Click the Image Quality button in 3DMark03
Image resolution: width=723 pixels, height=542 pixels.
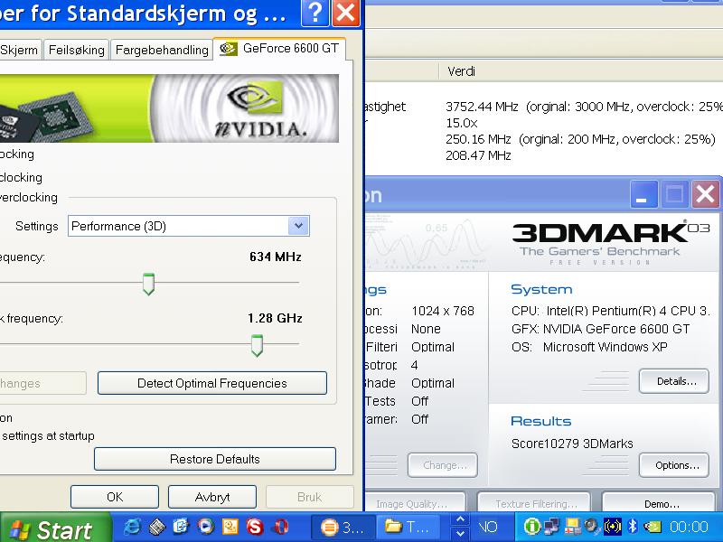pos(415,502)
